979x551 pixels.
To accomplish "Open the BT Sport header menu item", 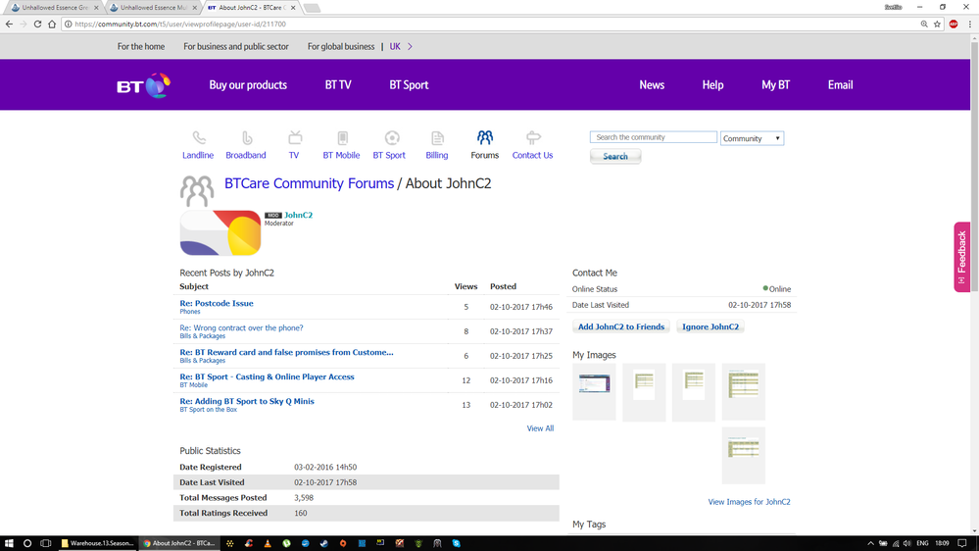I will click(409, 85).
